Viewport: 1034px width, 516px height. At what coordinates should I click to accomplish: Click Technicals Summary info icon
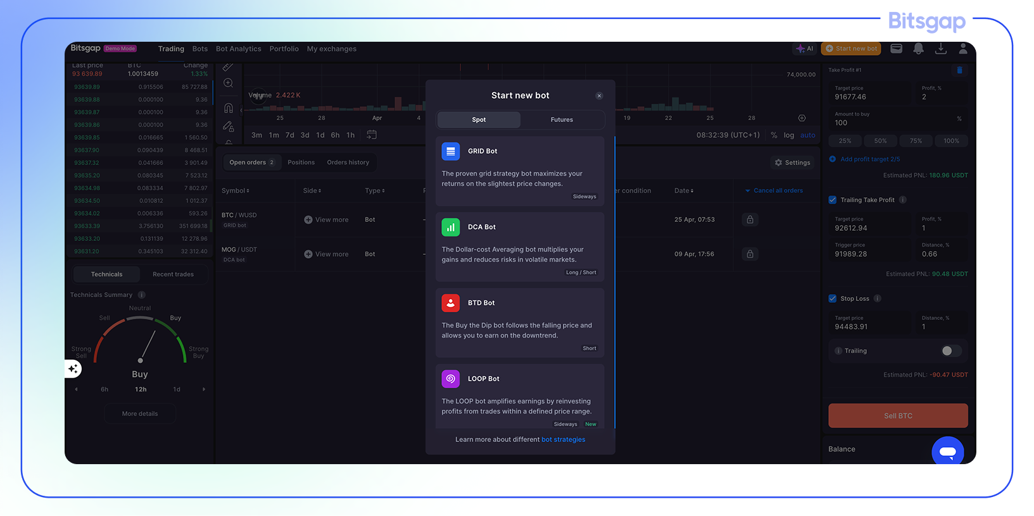[x=142, y=295]
